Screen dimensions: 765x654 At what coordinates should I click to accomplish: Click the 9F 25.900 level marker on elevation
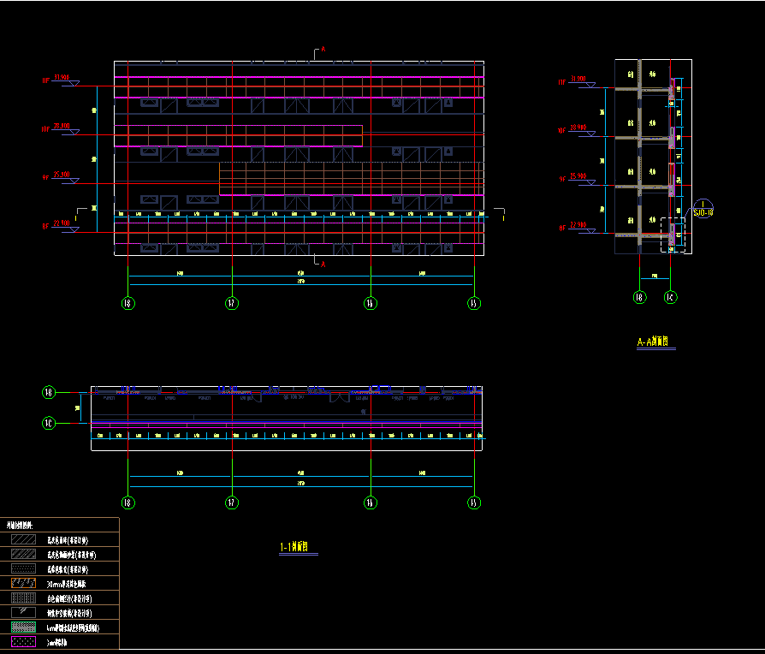click(x=61, y=177)
